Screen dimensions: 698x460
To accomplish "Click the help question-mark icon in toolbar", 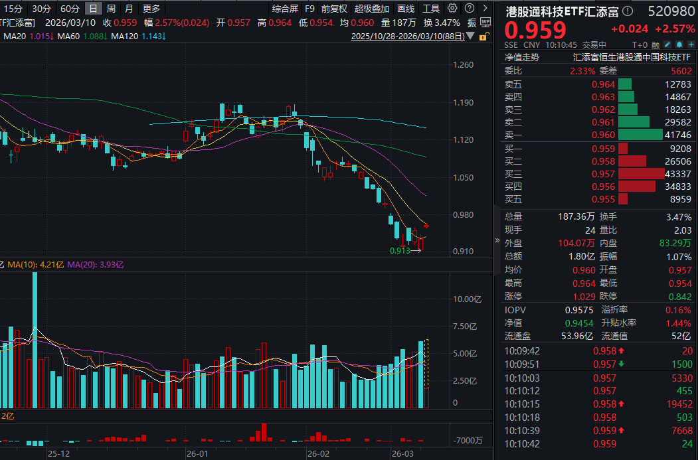I will coord(470,9).
